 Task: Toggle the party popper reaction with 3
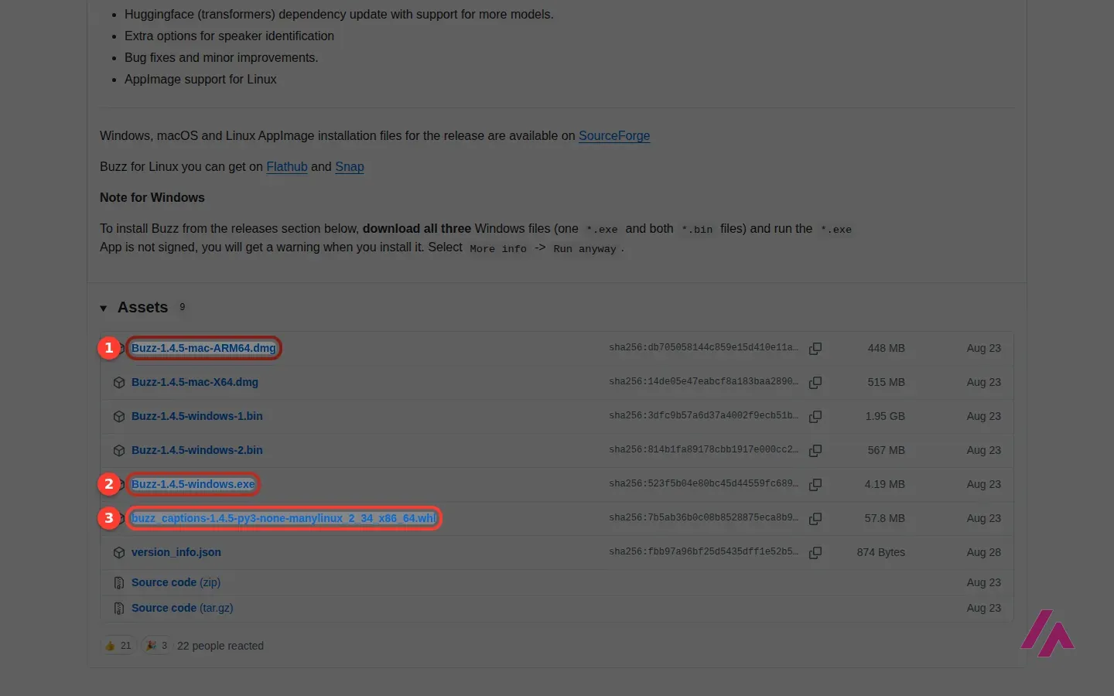(x=157, y=646)
